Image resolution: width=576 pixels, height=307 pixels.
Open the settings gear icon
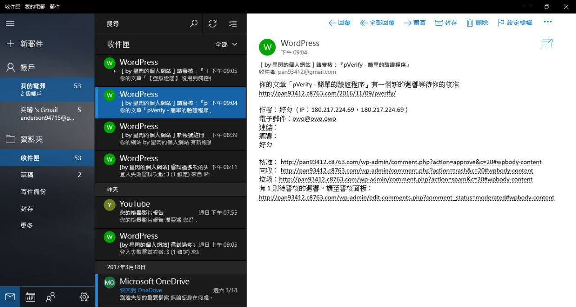[84, 297]
